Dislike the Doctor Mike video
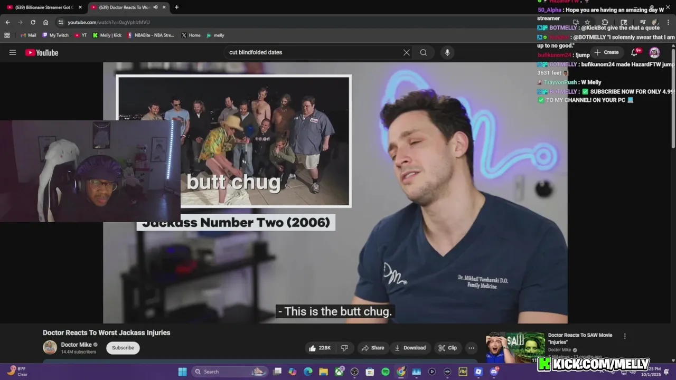The width and height of the screenshot is (676, 380). coord(344,348)
